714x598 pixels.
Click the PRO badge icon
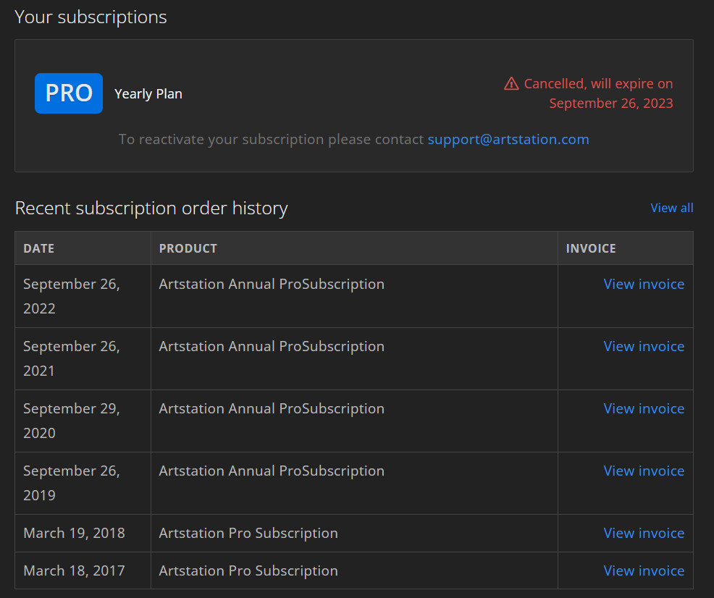(69, 93)
